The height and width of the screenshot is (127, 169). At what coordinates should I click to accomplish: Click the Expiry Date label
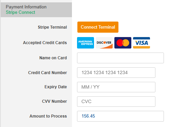click(x=56, y=87)
